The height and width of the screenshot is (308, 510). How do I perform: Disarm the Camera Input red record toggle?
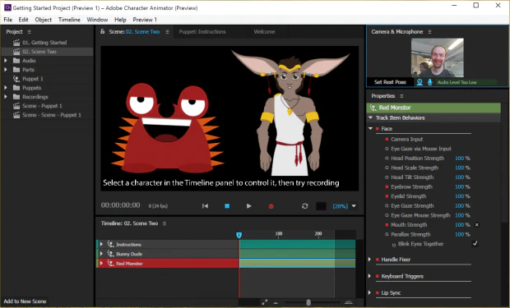tap(387, 139)
